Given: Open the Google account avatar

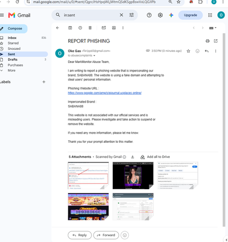Looking at the screenshot, I should 221,15.
